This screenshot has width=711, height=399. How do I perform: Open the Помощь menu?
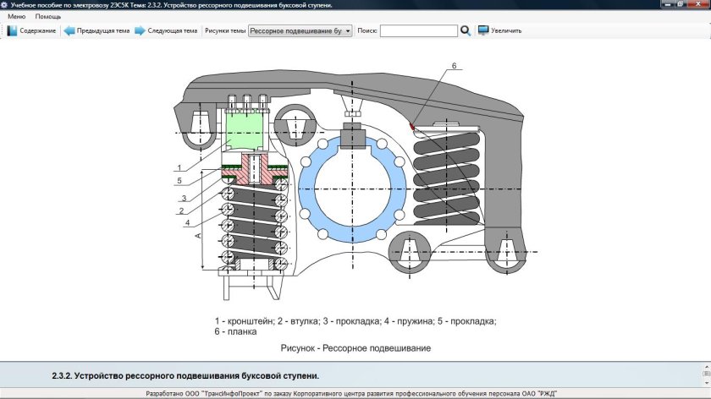[x=48, y=17]
